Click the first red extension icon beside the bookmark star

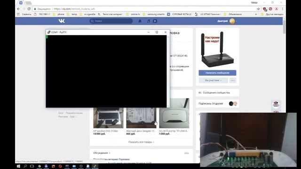click(x=264, y=9)
